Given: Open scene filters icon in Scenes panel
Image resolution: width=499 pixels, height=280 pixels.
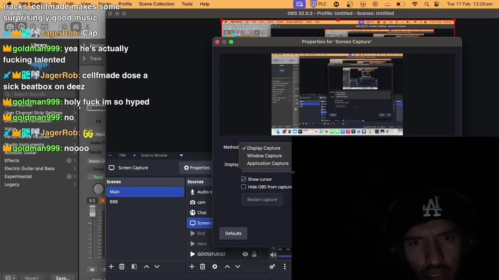Looking at the screenshot, I should click(134, 266).
